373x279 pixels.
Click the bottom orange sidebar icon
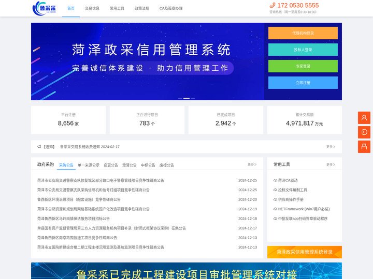click(364, 147)
